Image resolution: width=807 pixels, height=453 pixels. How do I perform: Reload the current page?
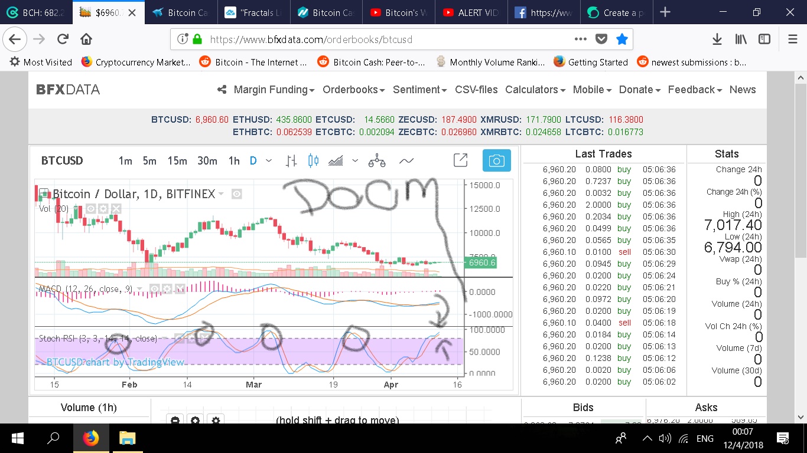click(63, 40)
